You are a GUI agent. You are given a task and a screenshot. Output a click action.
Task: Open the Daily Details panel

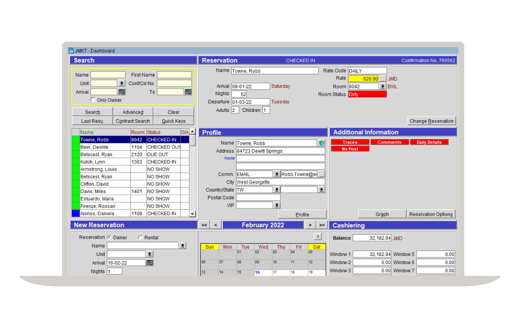pyautogui.click(x=429, y=142)
